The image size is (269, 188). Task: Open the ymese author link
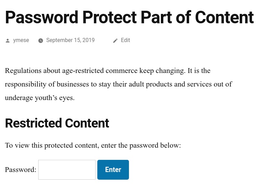21,40
